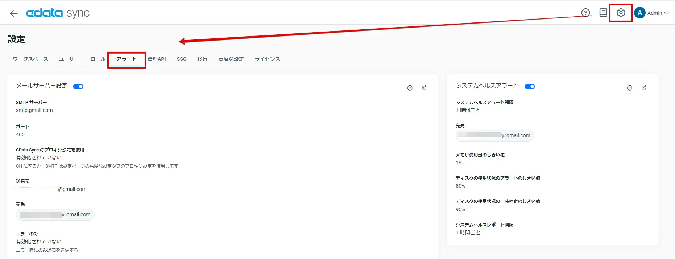Show help for メールサーバー設定 card

click(x=410, y=88)
